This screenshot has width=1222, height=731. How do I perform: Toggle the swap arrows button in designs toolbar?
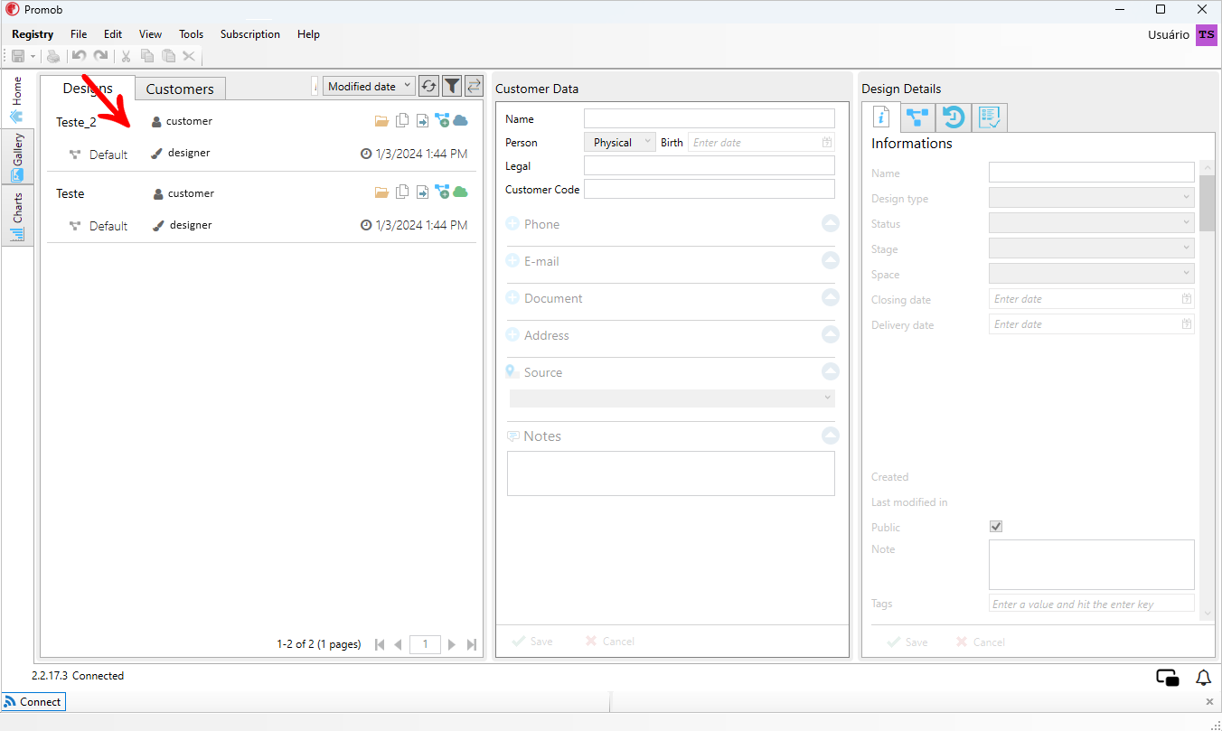point(474,86)
